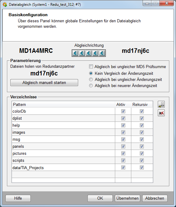
Task: Open Hilfe for this panel
Action: point(18,198)
